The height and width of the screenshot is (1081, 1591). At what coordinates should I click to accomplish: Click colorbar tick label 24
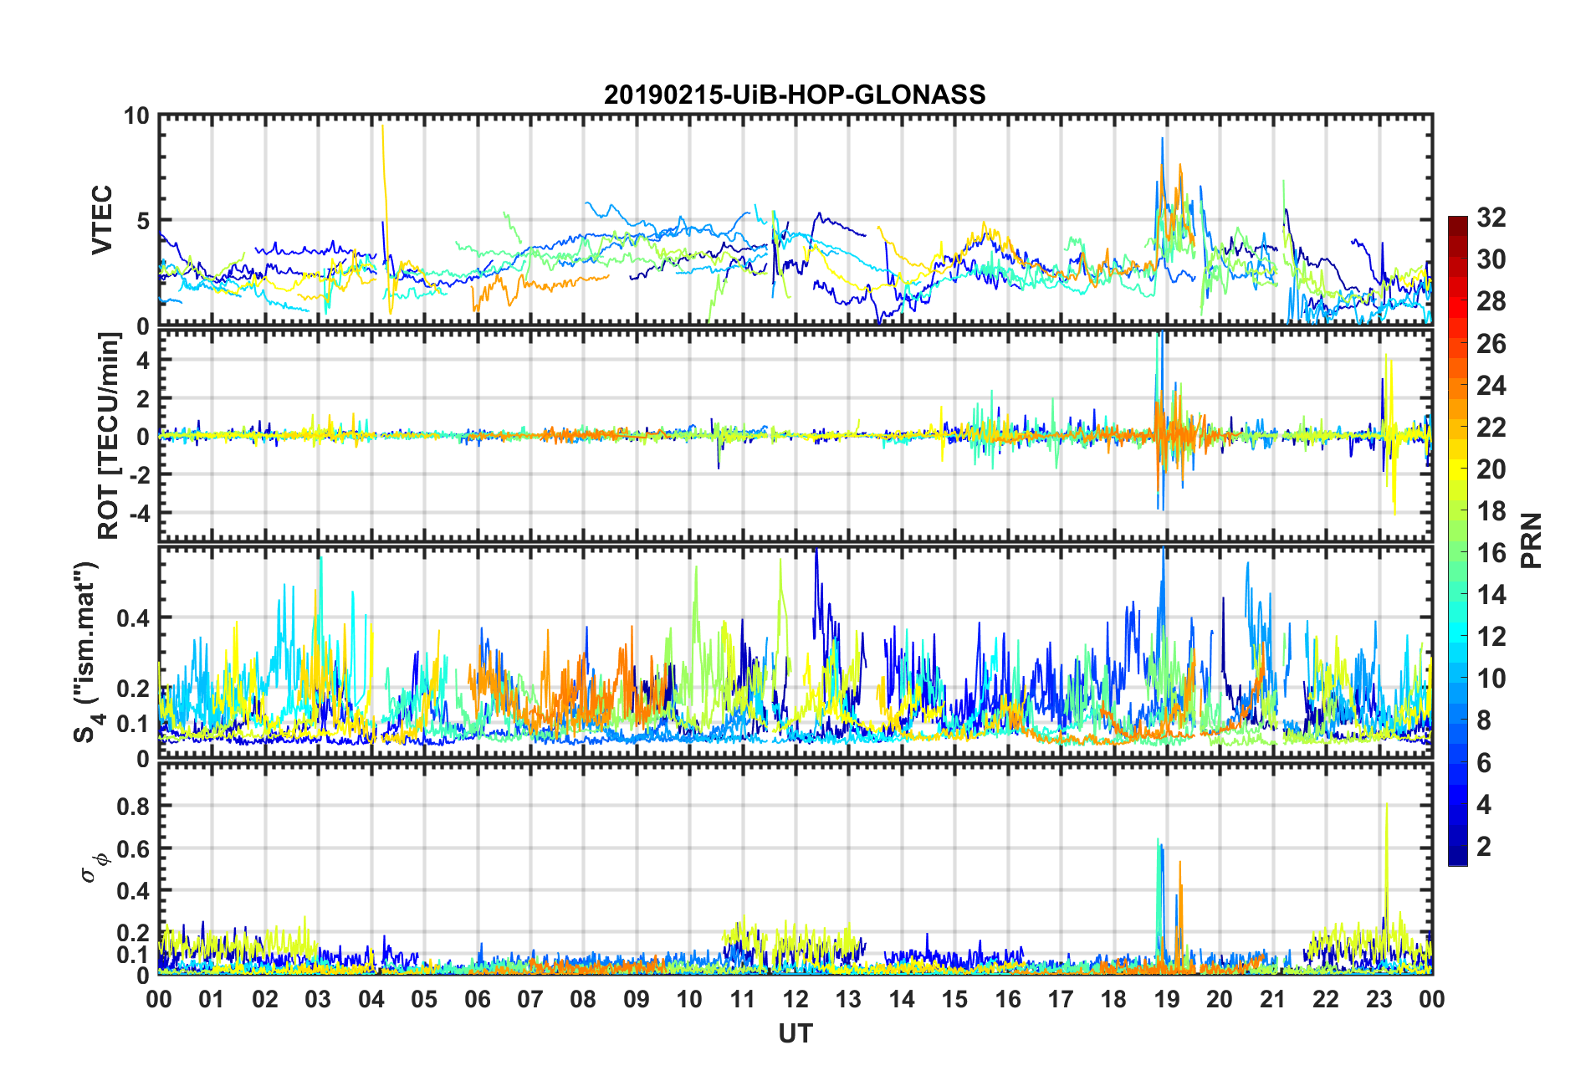(1490, 386)
